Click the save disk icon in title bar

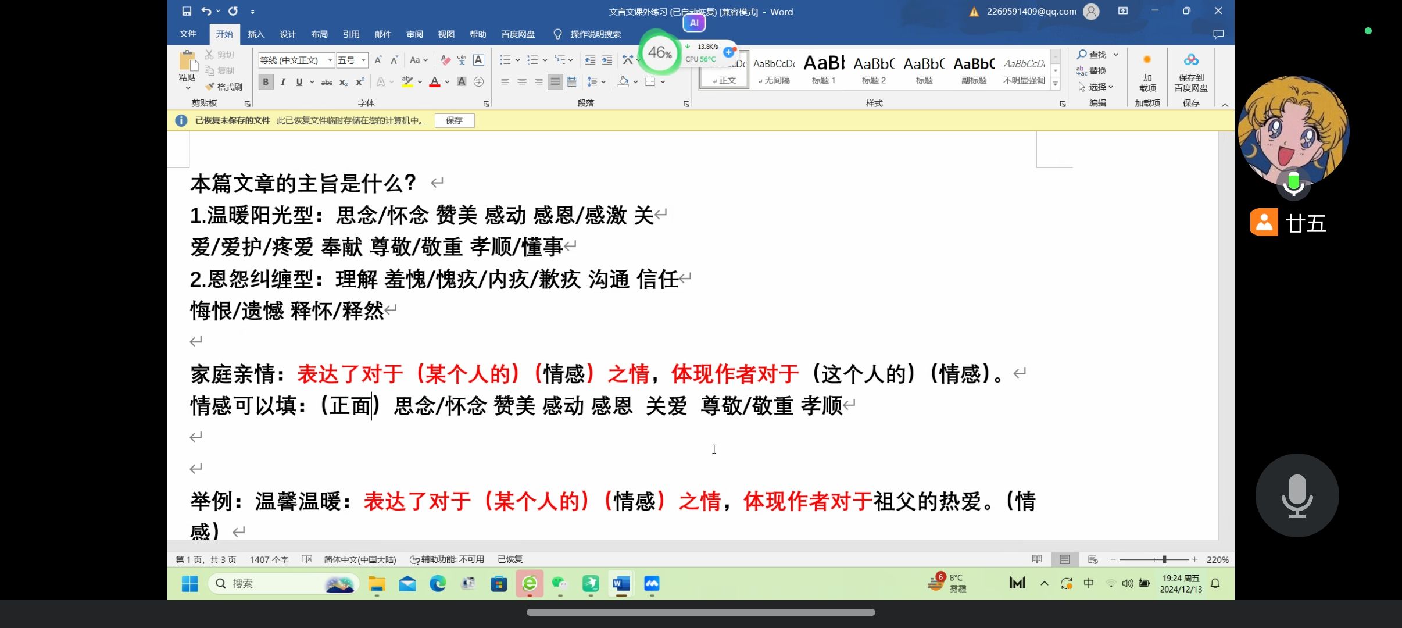[x=187, y=11]
